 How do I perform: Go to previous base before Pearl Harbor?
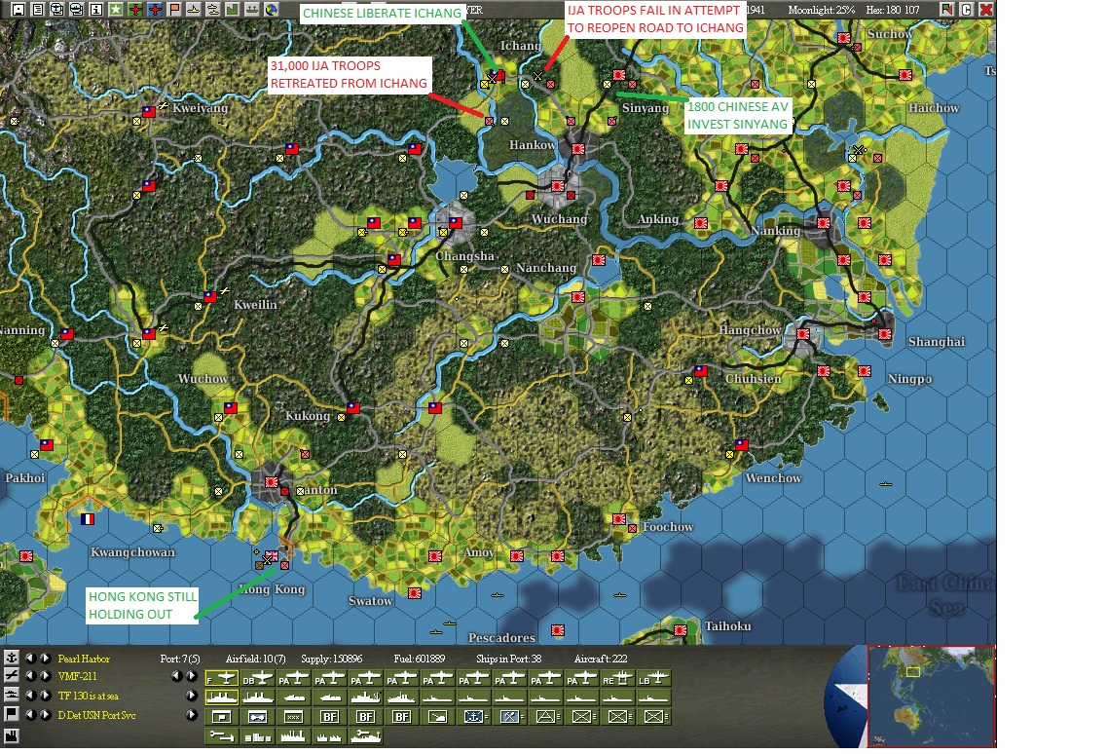30,658
